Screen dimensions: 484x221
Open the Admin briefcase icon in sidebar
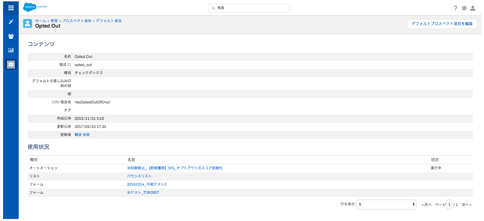click(11, 64)
